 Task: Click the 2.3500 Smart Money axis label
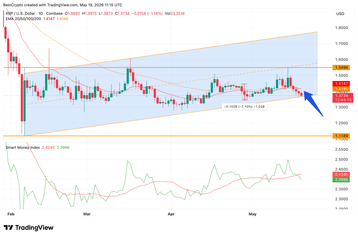(341, 189)
